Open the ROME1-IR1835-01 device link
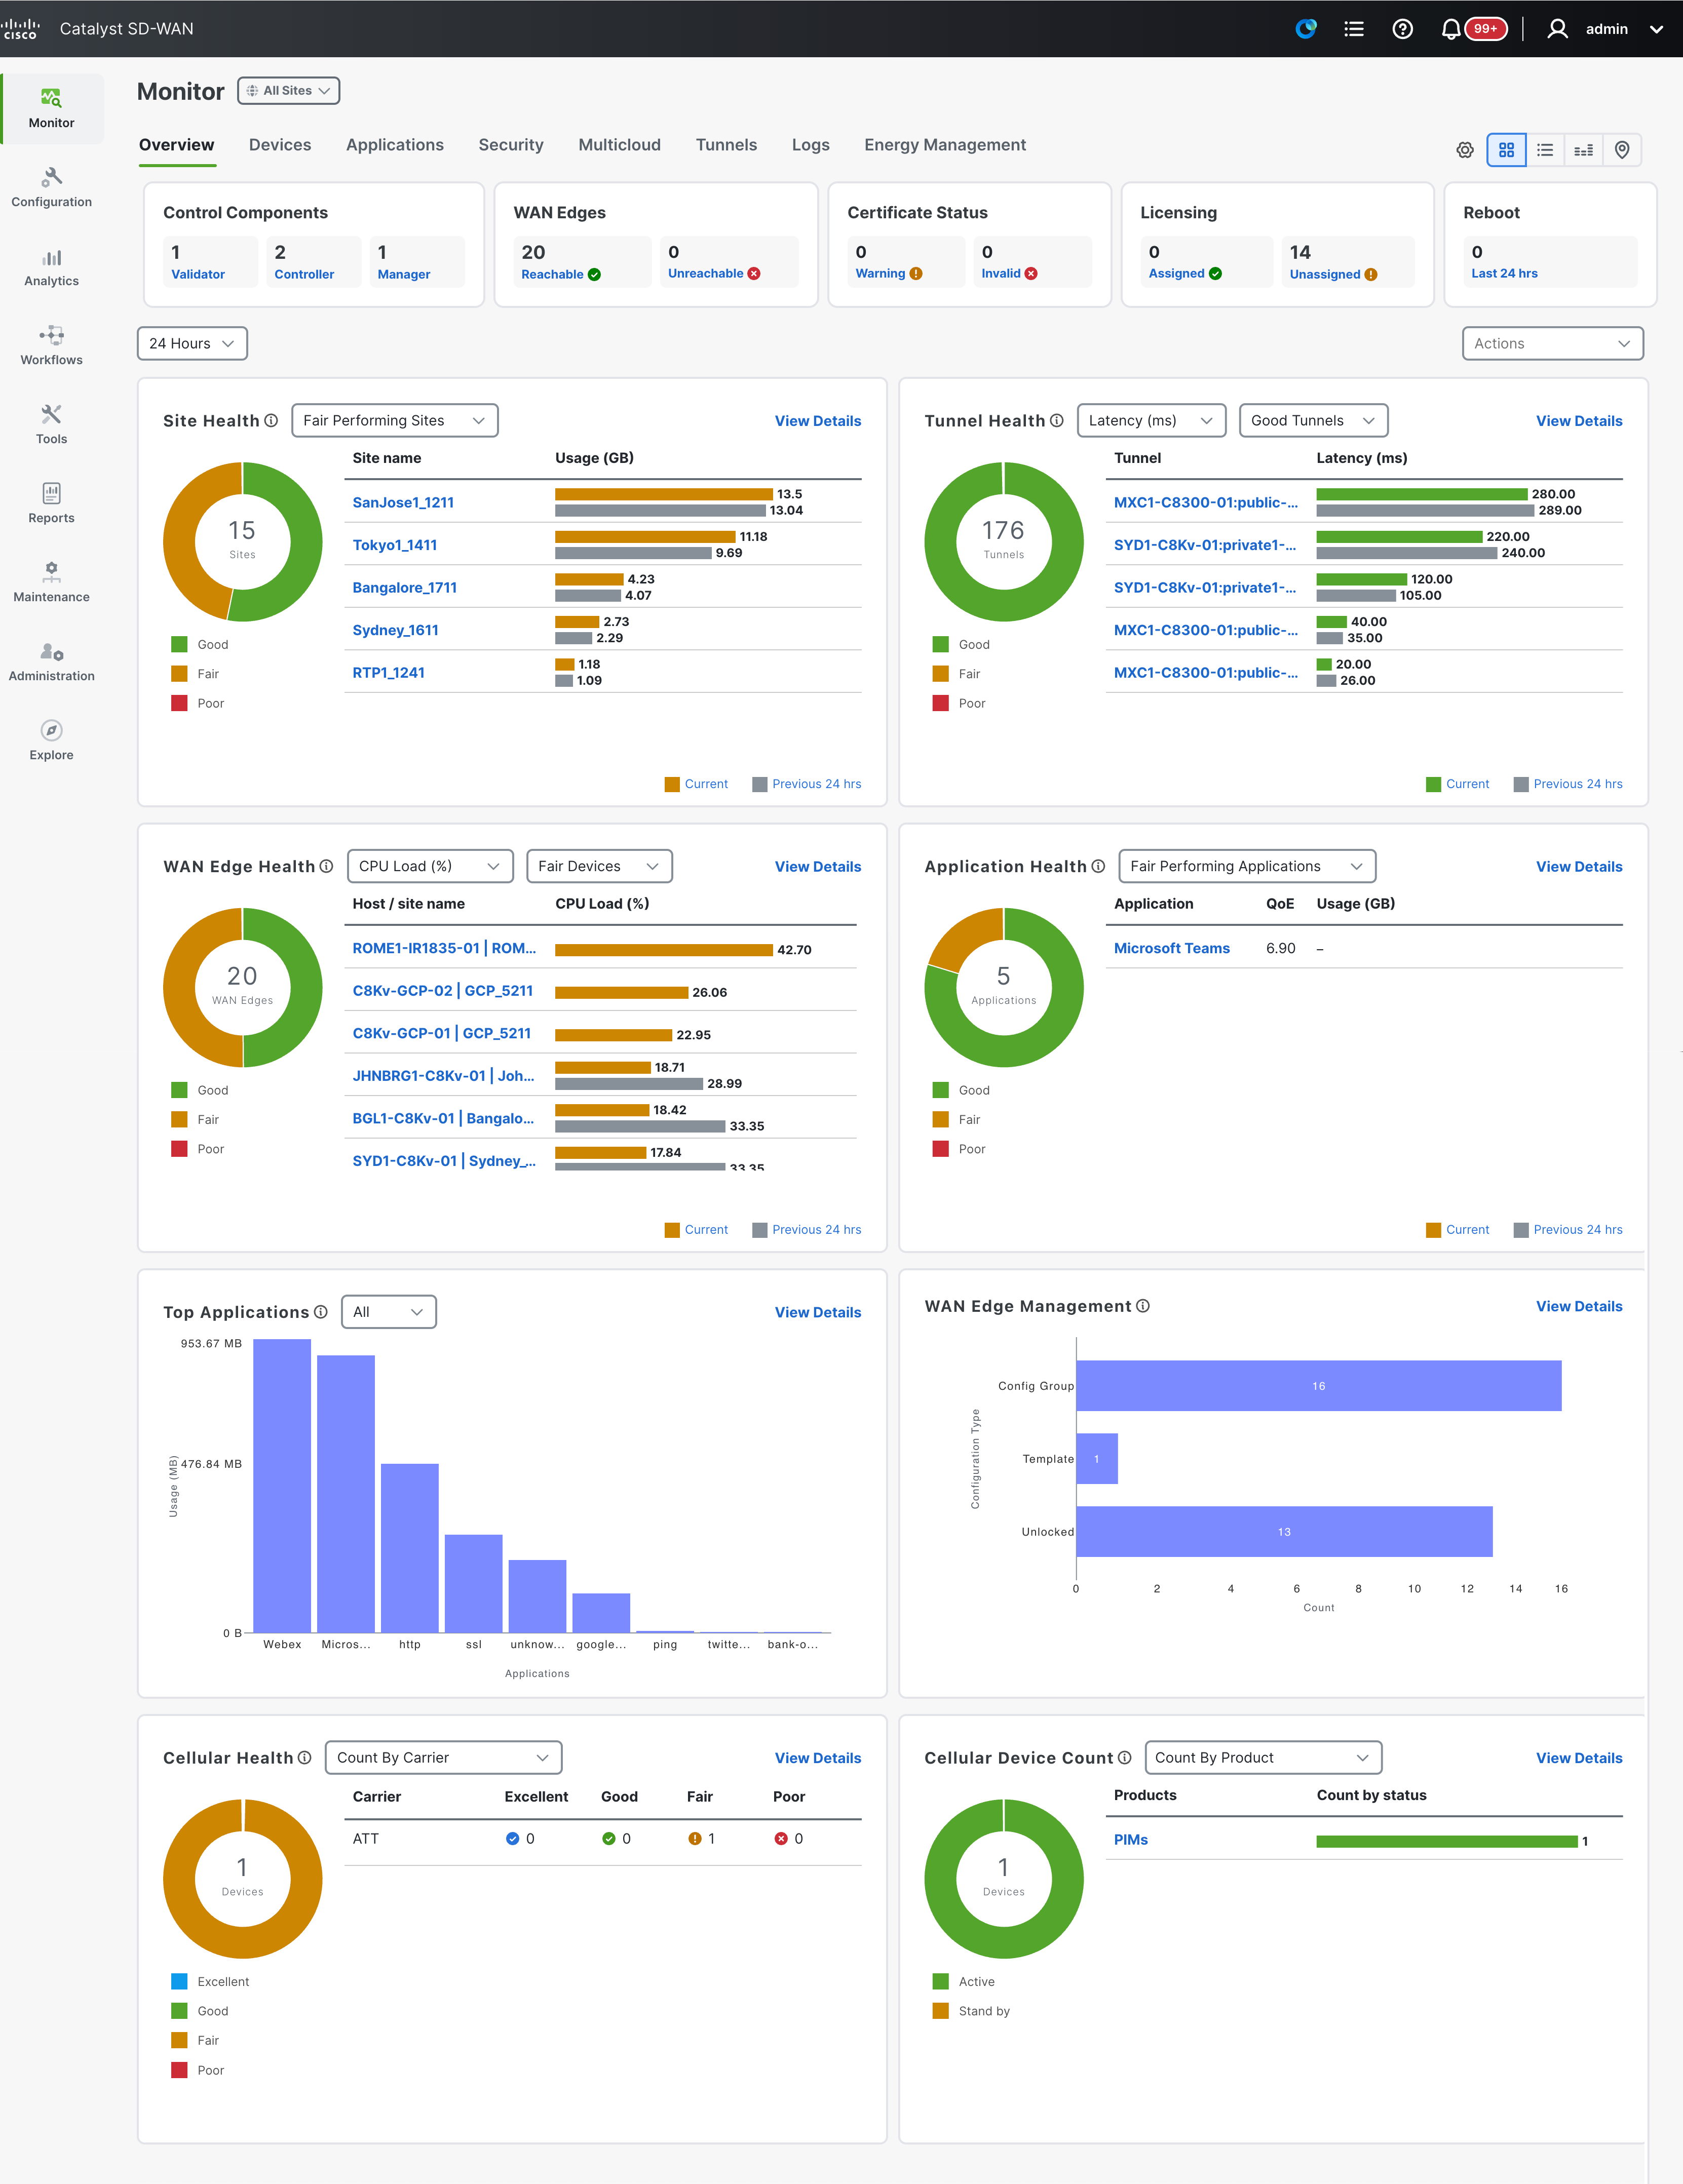The image size is (1683, 2184). point(444,948)
